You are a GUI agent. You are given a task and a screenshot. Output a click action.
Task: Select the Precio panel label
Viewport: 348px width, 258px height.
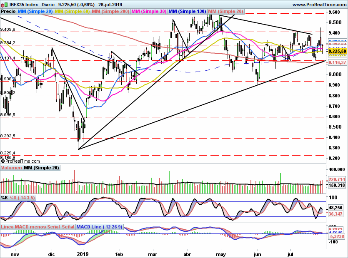(8, 11)
